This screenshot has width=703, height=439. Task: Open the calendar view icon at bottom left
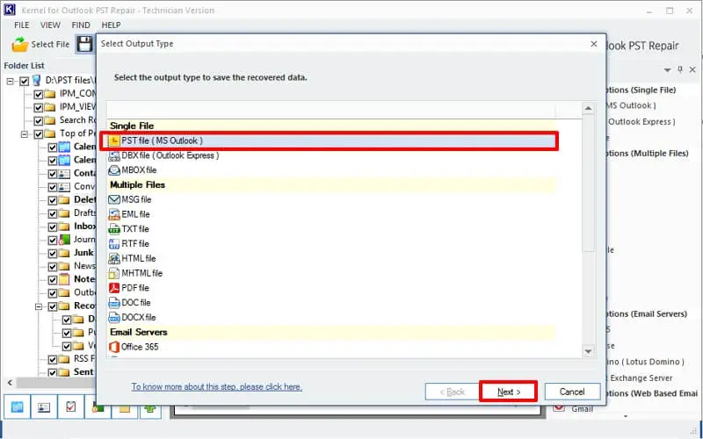click(x=17, y=407)
